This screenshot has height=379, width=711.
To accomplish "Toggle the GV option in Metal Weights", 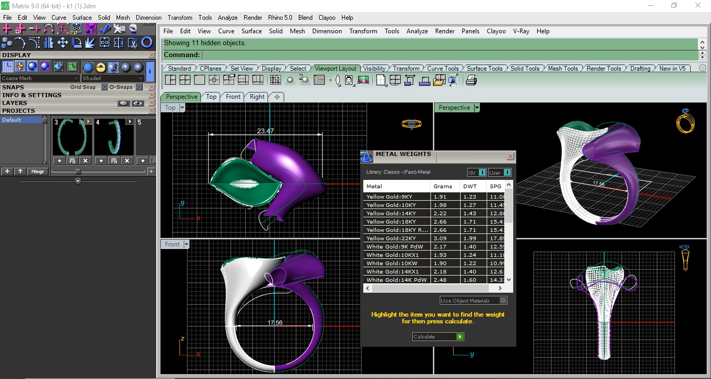I will (x=477, y=173).
